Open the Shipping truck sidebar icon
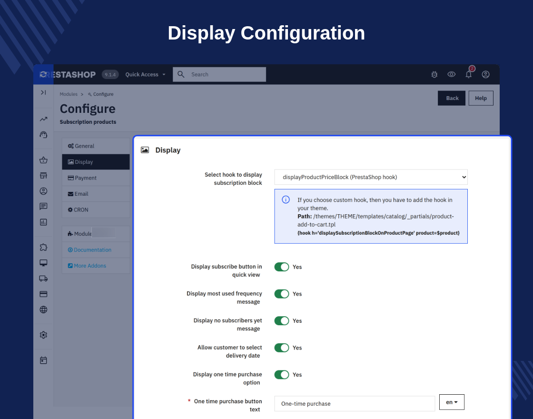 pyautogui.click(x=43, y=279)
